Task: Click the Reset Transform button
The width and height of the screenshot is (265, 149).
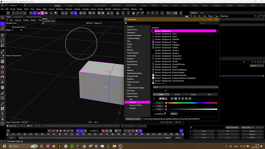Action: pos(232,127)
